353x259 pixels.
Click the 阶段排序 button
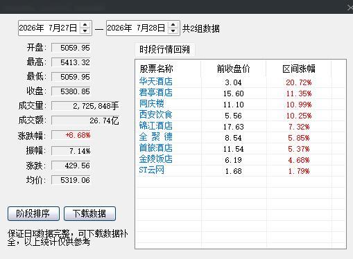[33, 213]
